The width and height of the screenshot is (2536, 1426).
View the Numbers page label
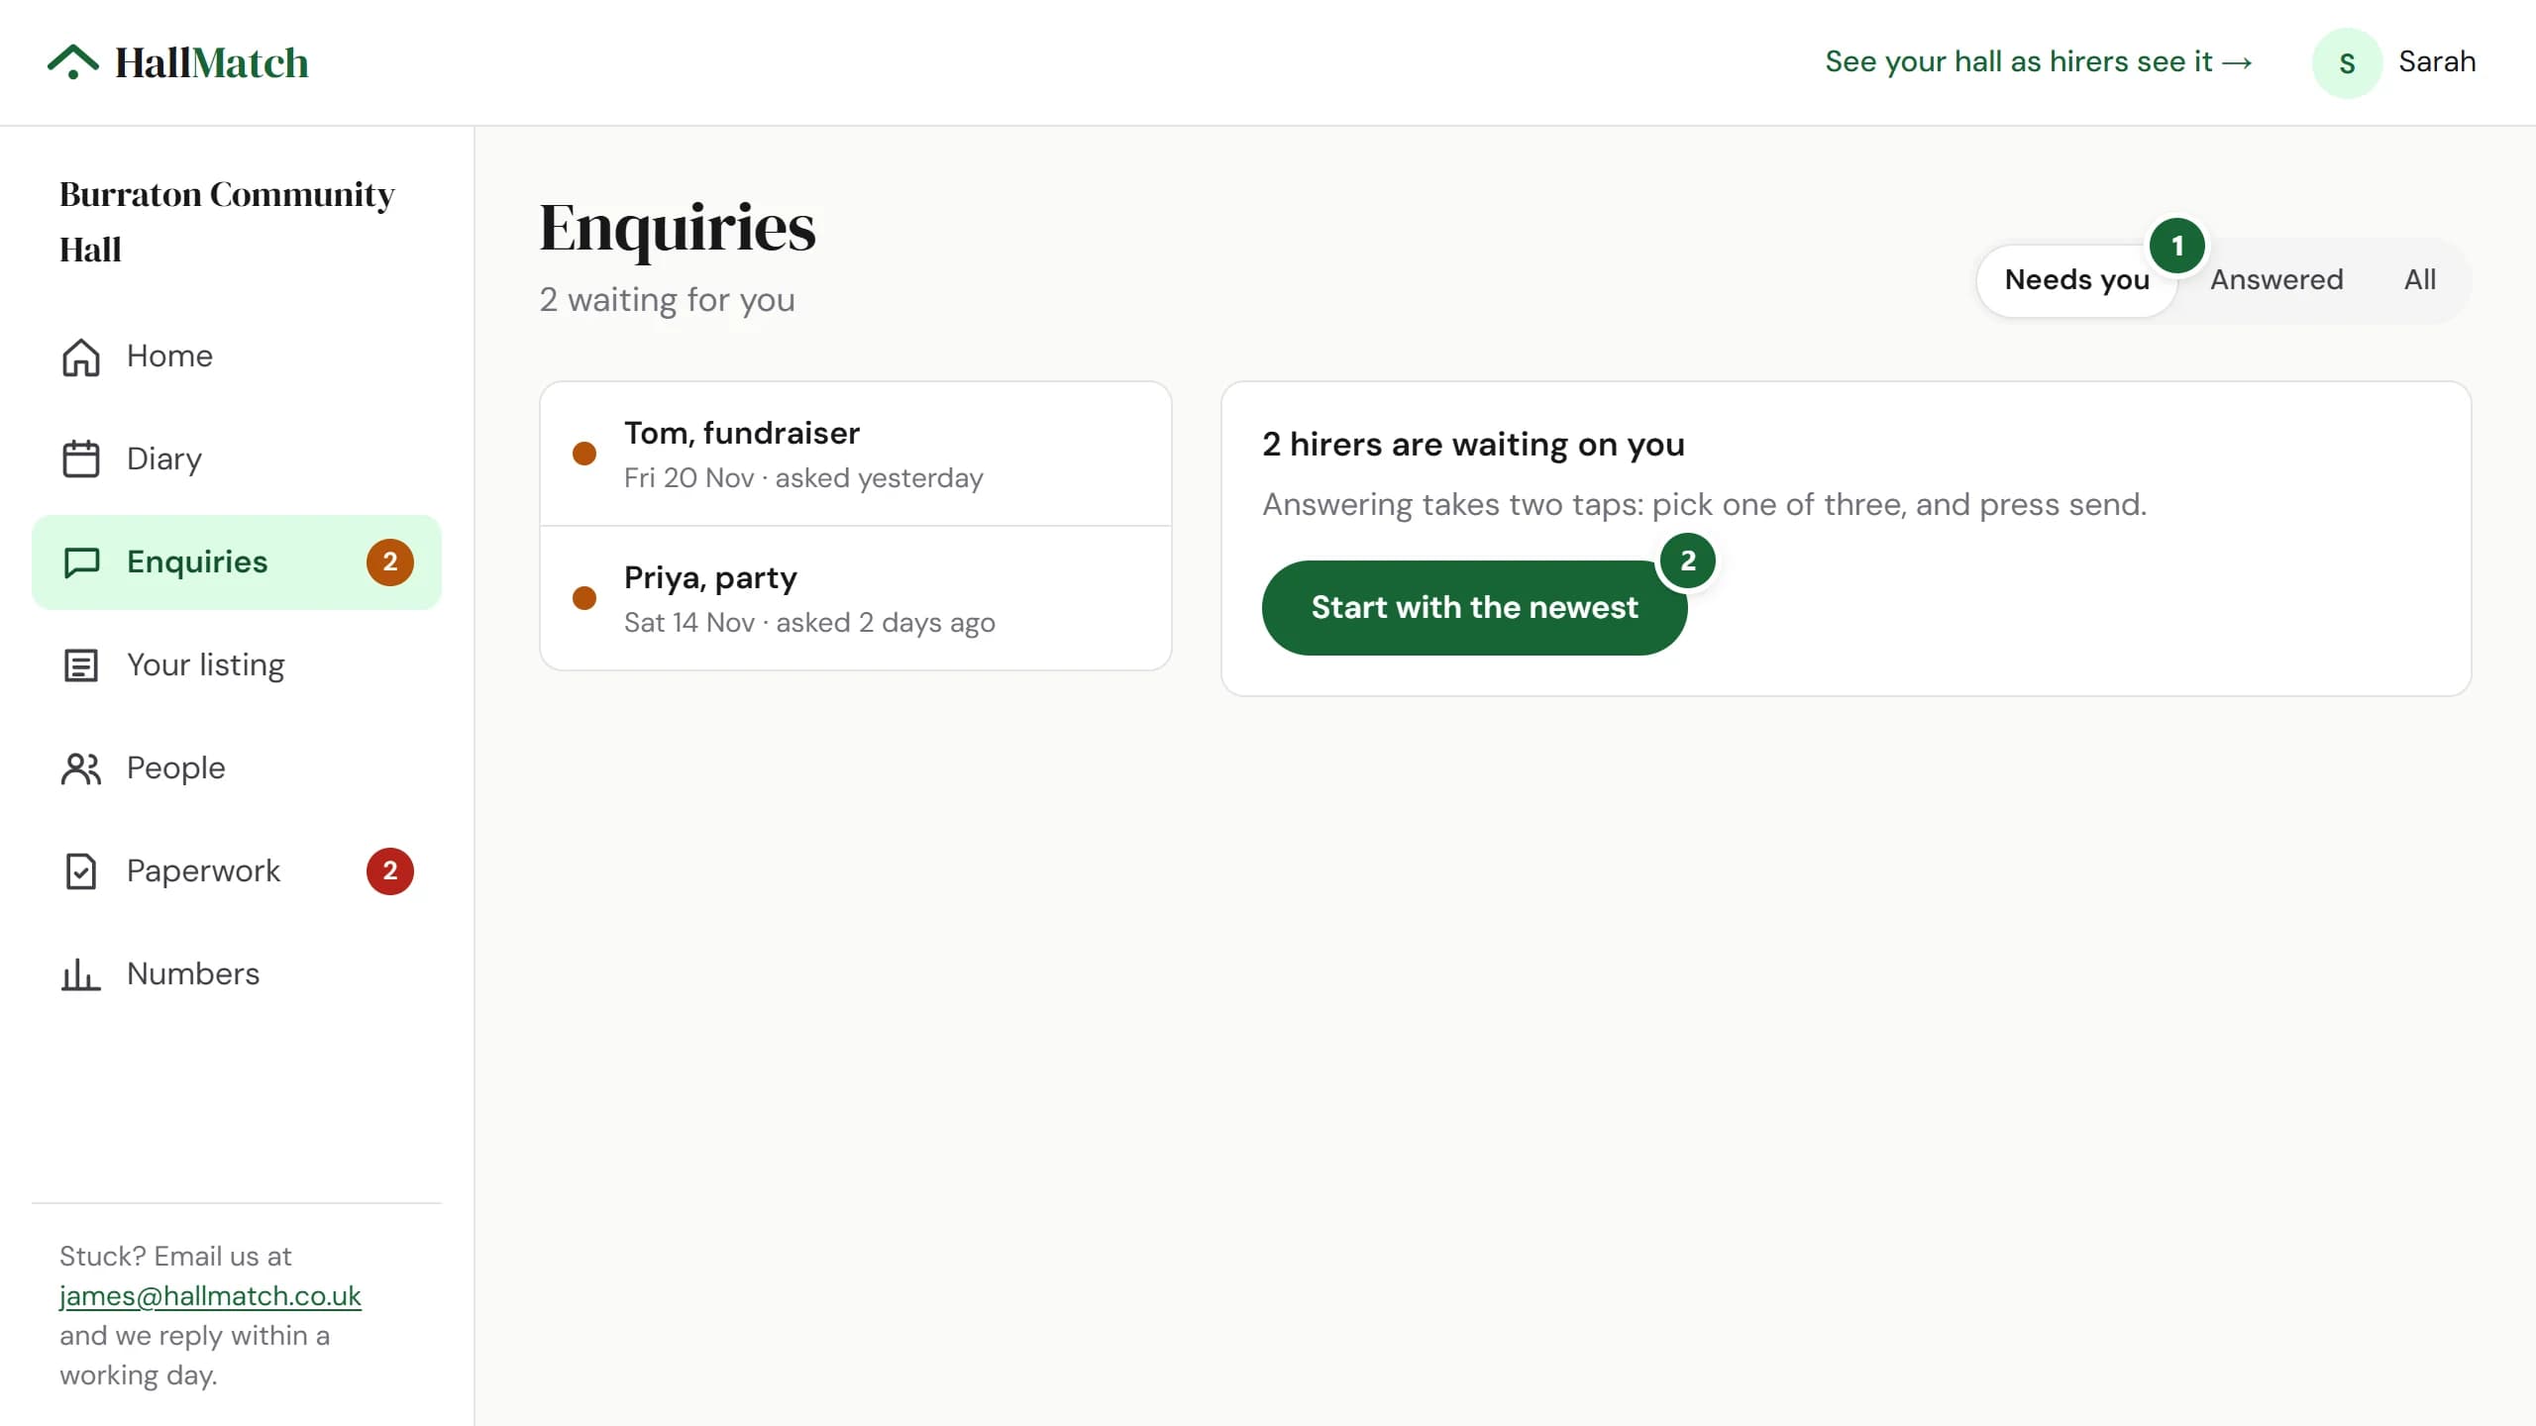point(193,973)
